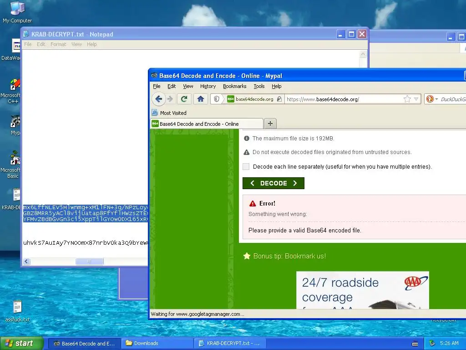
Task: Select My Computer desktop icon
Action: (17, 12)
